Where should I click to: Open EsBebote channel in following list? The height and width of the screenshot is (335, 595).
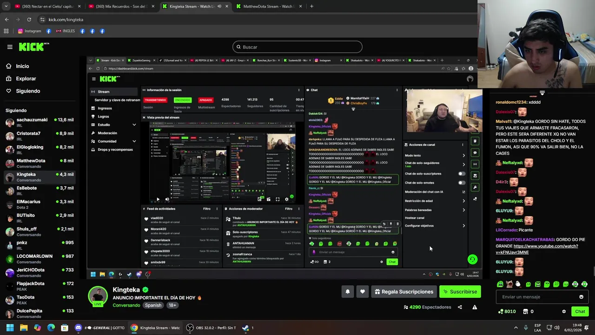coord(40,190)
